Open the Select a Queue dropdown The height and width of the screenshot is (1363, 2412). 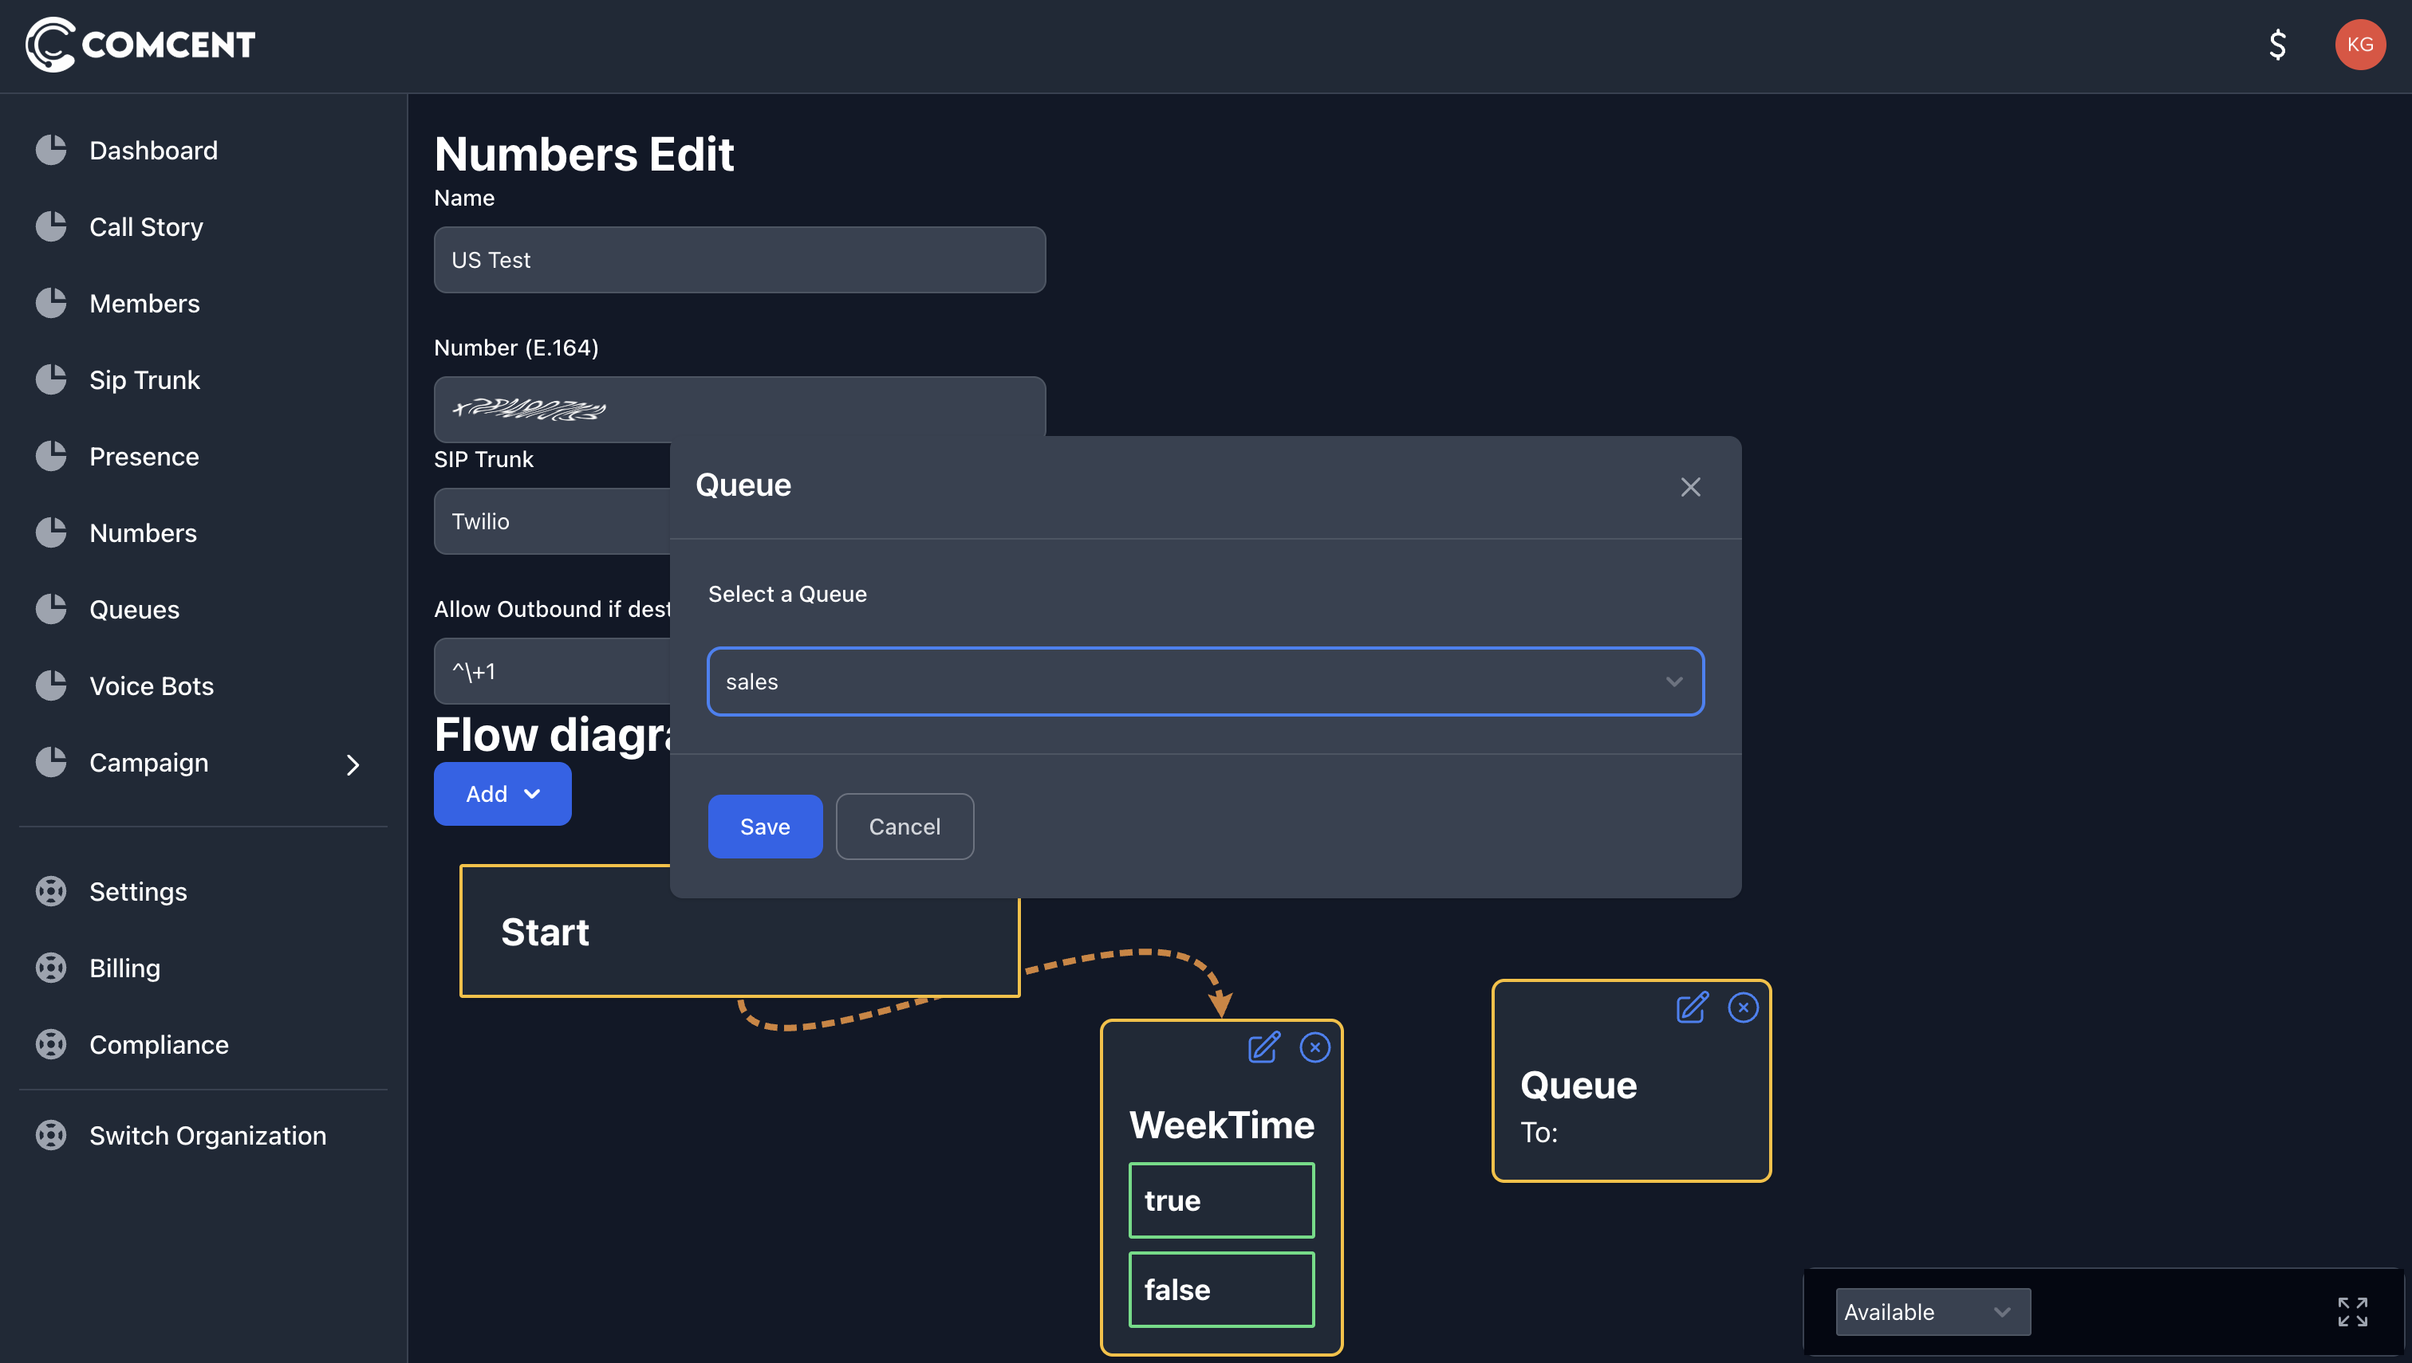(x=1205, y=681)
